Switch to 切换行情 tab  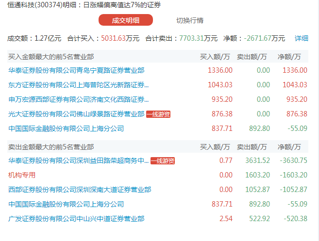(x=190, y=20)
